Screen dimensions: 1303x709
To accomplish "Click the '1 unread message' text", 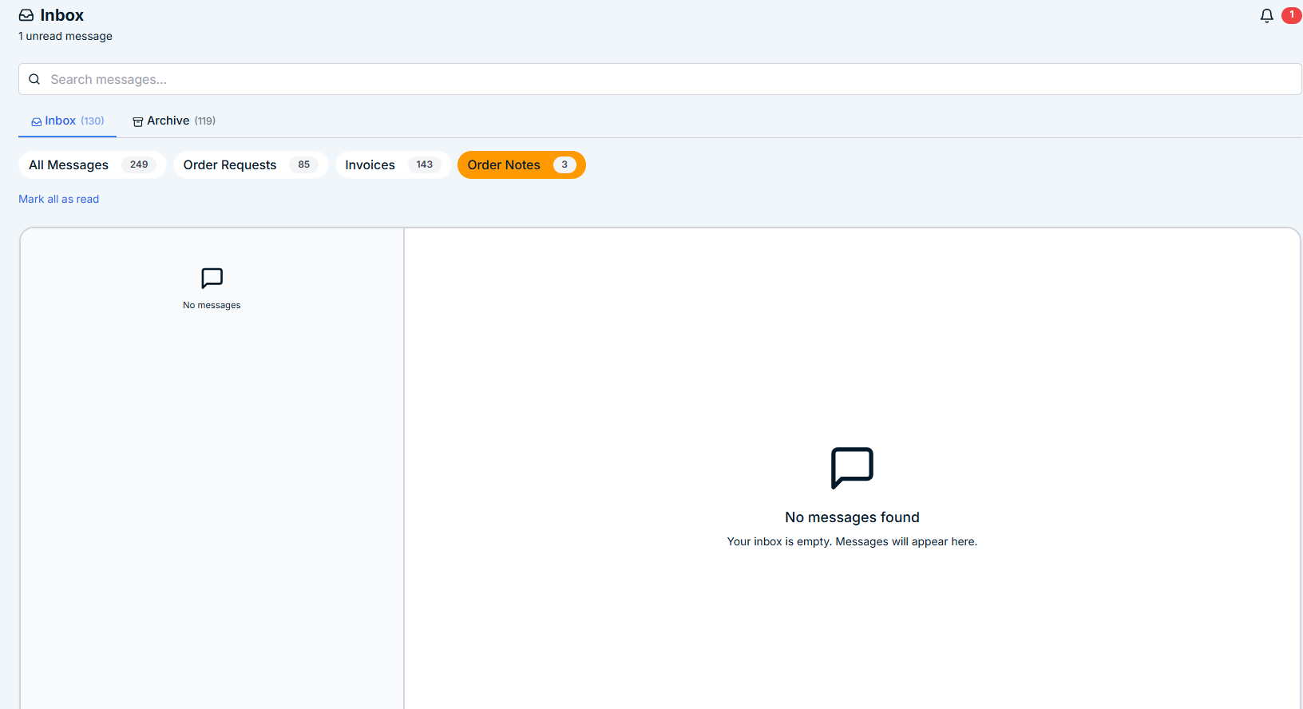I will pos(65,36).
